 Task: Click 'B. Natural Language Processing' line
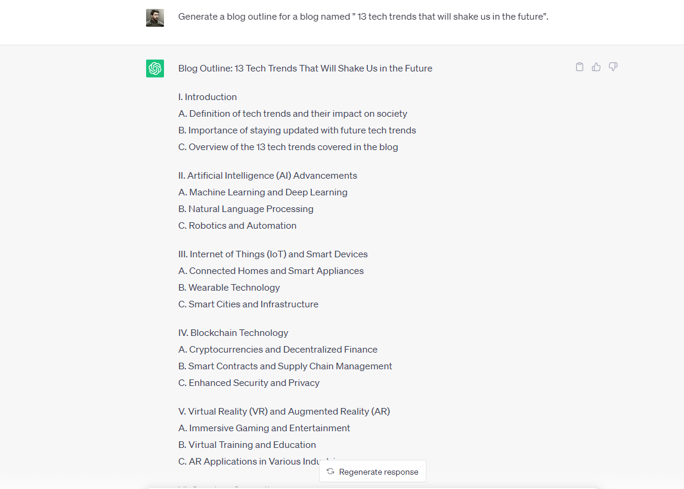(x=246, y=208)
